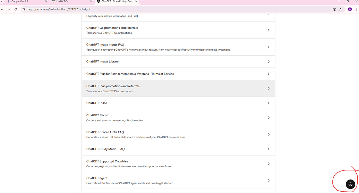Click chevron on ChatGPT Supported Countries row
Image resolution: width=359 pixels, height=193 pixels.
pyautogui.click(x=268, y=163)
